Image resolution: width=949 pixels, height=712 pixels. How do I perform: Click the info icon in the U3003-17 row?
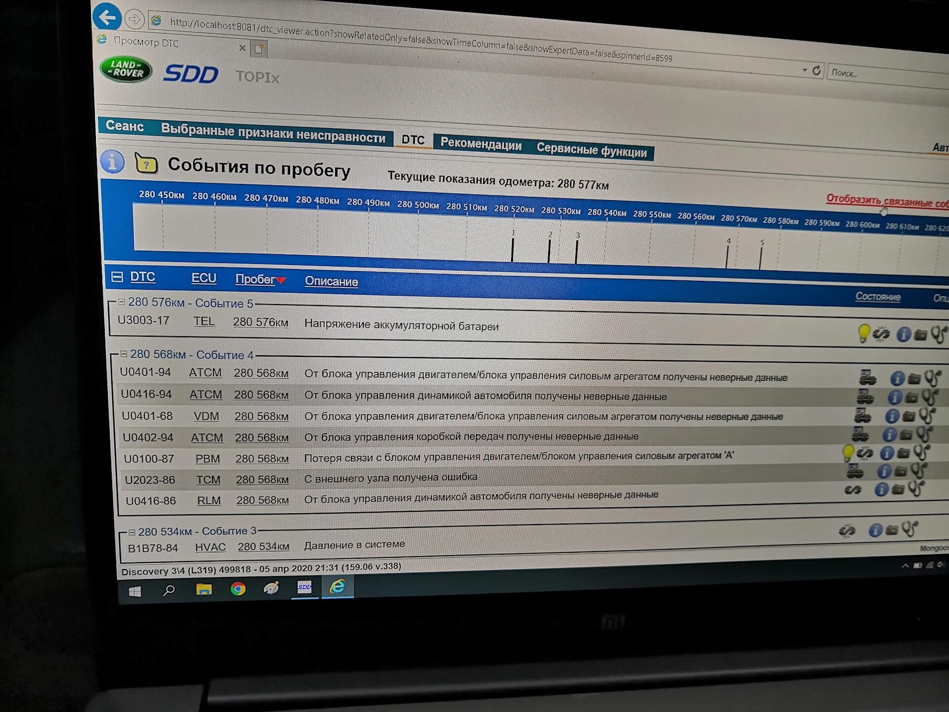tap(903, 335)
